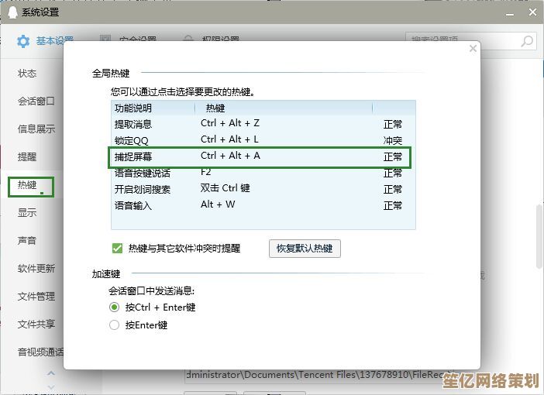Open 热键 in left sidebar
This screenshot has width=544, height=395.
click(x=28, y=186)
